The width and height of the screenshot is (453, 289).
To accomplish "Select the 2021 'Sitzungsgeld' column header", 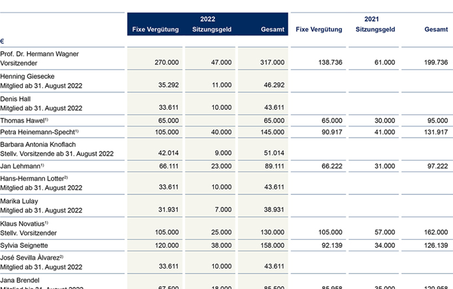I will 375,29.
